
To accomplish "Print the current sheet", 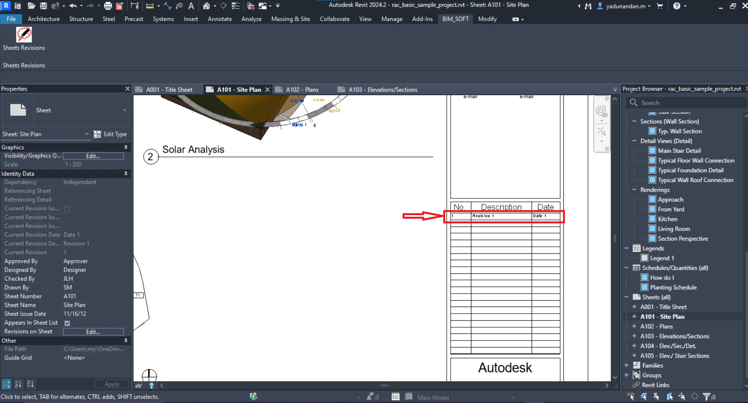I will pos(108,6).
